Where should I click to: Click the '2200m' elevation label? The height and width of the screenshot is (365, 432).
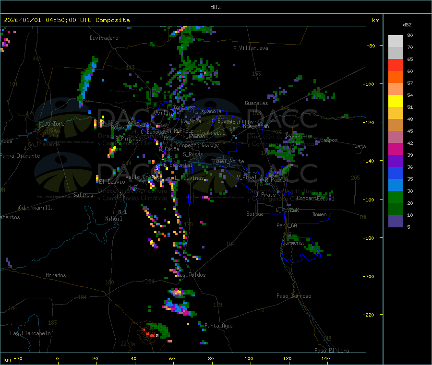pyautogui.click(x=128, y=344)
